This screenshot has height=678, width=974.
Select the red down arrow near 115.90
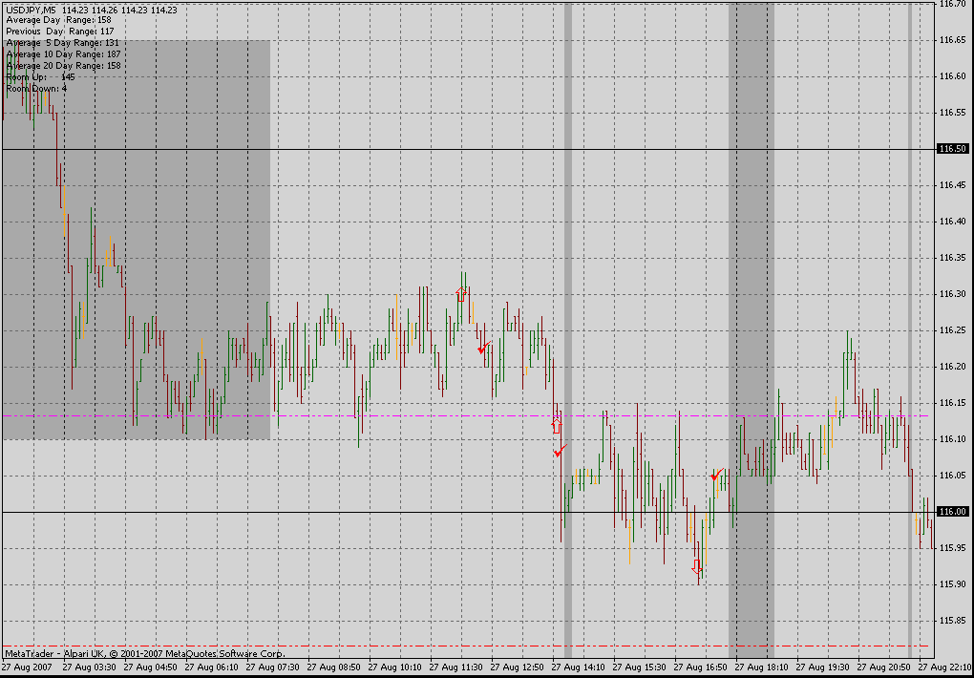(x=698, y=566)
